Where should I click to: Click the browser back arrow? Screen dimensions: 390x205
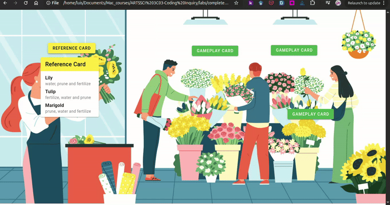(4, 3)
